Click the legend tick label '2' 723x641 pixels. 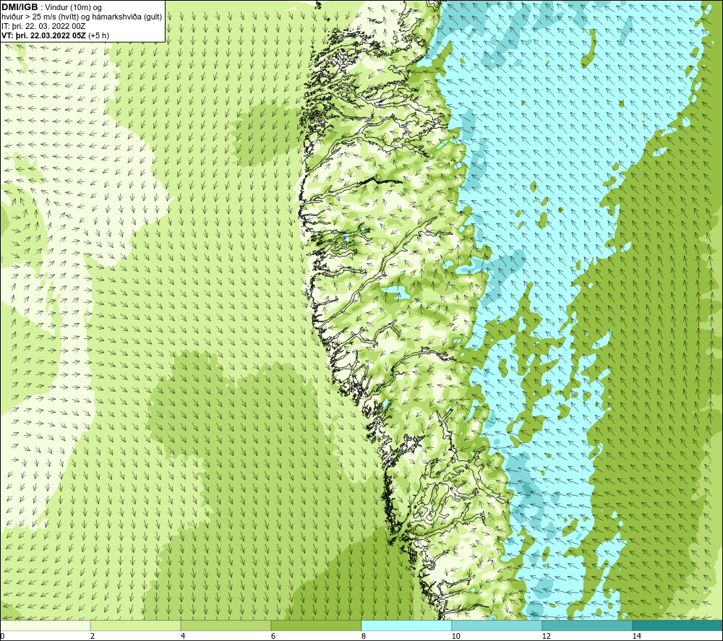pos(93,636)
